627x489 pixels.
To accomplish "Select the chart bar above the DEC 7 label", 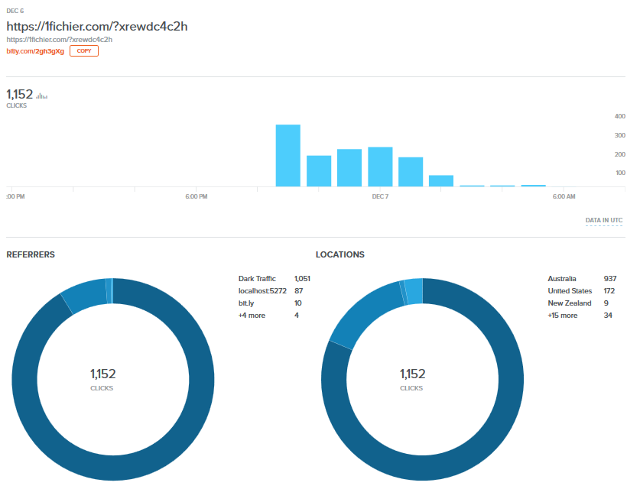I will [380, 167].
